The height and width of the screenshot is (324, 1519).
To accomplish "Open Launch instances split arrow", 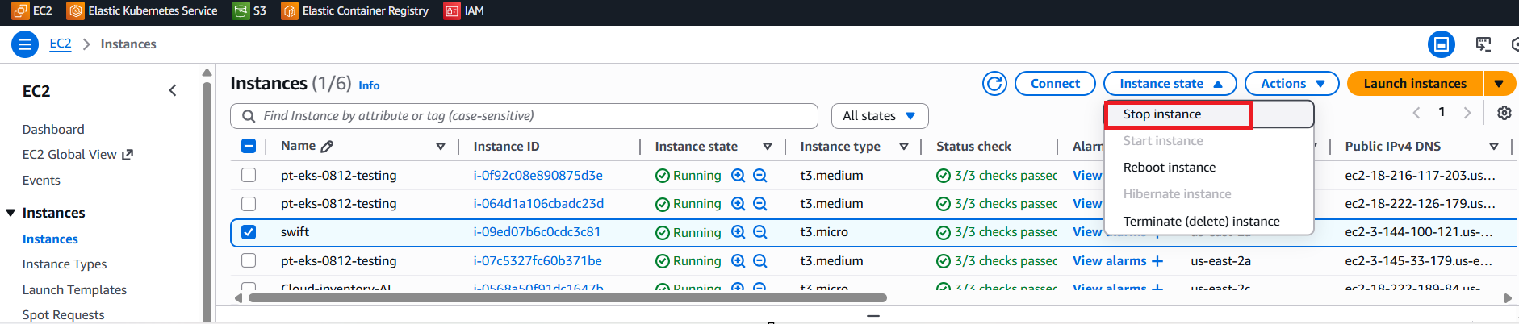I will click(x=1499, y=84).
